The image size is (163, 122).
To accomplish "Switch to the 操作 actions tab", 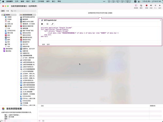I will click(x=3, y=11).
